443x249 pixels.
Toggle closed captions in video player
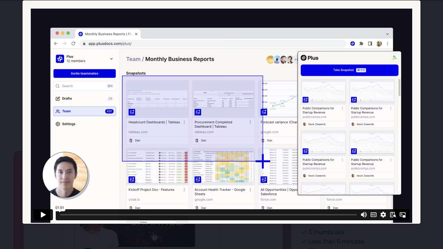point(373,215)
